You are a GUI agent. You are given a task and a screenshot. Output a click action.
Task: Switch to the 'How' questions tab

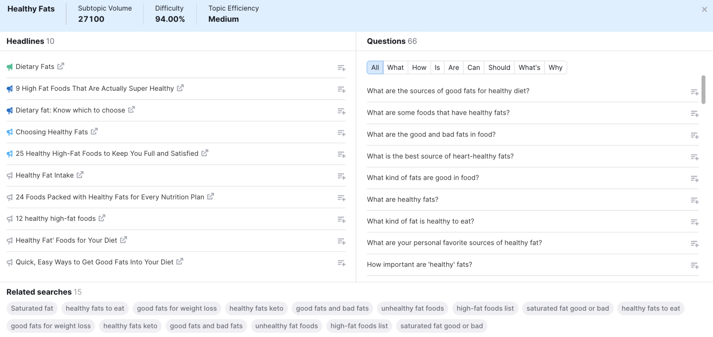(419, 67)
